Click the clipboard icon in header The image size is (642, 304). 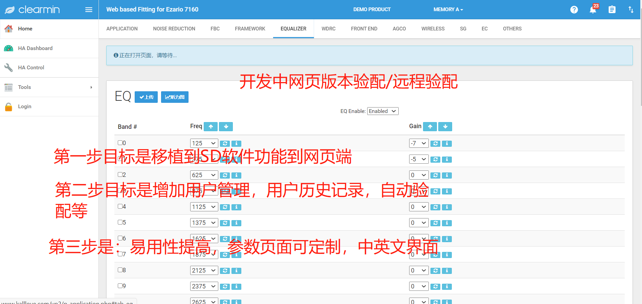(x=612, y=10)
